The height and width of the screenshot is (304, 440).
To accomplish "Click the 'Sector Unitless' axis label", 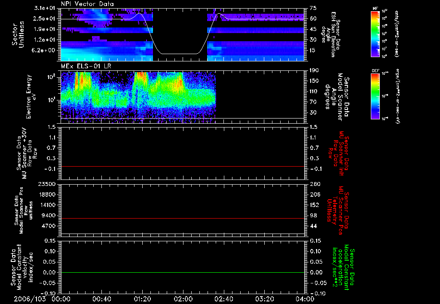I will pyautogui.click(x=18, y=34).
